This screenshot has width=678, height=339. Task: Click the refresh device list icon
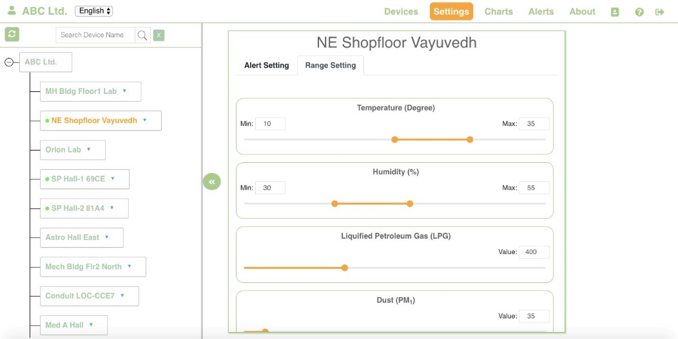(12, 34)
